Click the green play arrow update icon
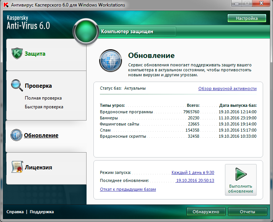Screen dimensions: 273x222 pos(241,175)
